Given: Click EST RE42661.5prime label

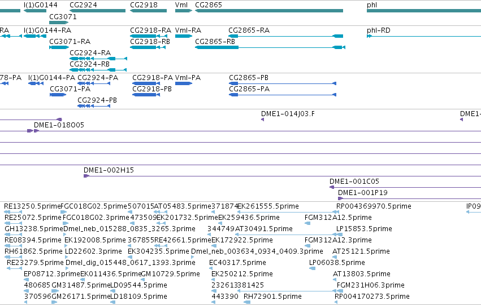Looking at the screenshot, I should 183,240.
